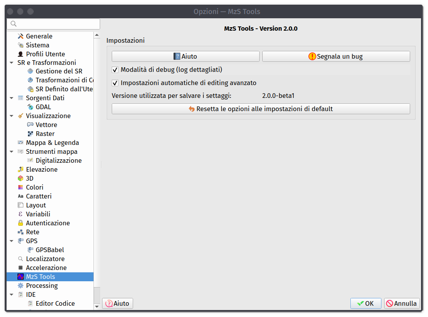Collapse SR e Trasformazioni tree branch
This screenshot has height=317, width=428.
point(12,63)
